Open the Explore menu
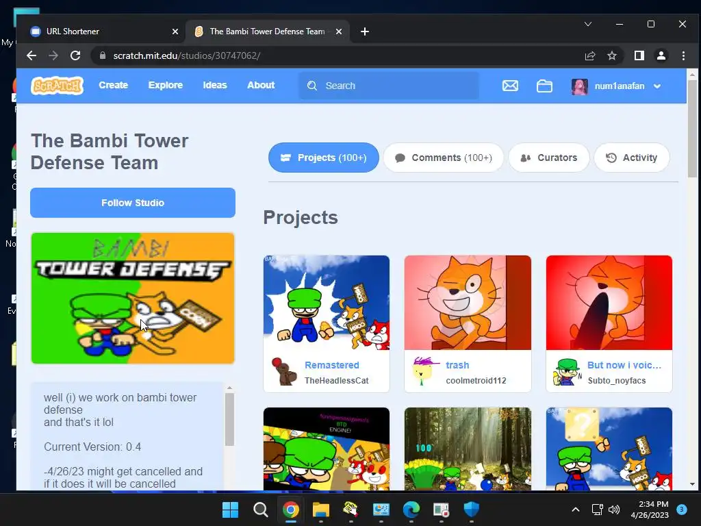The width and height of the screenshot is (701, 526). point(166,85)
